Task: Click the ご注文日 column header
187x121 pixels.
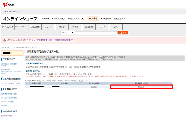Action: [64, 83]
